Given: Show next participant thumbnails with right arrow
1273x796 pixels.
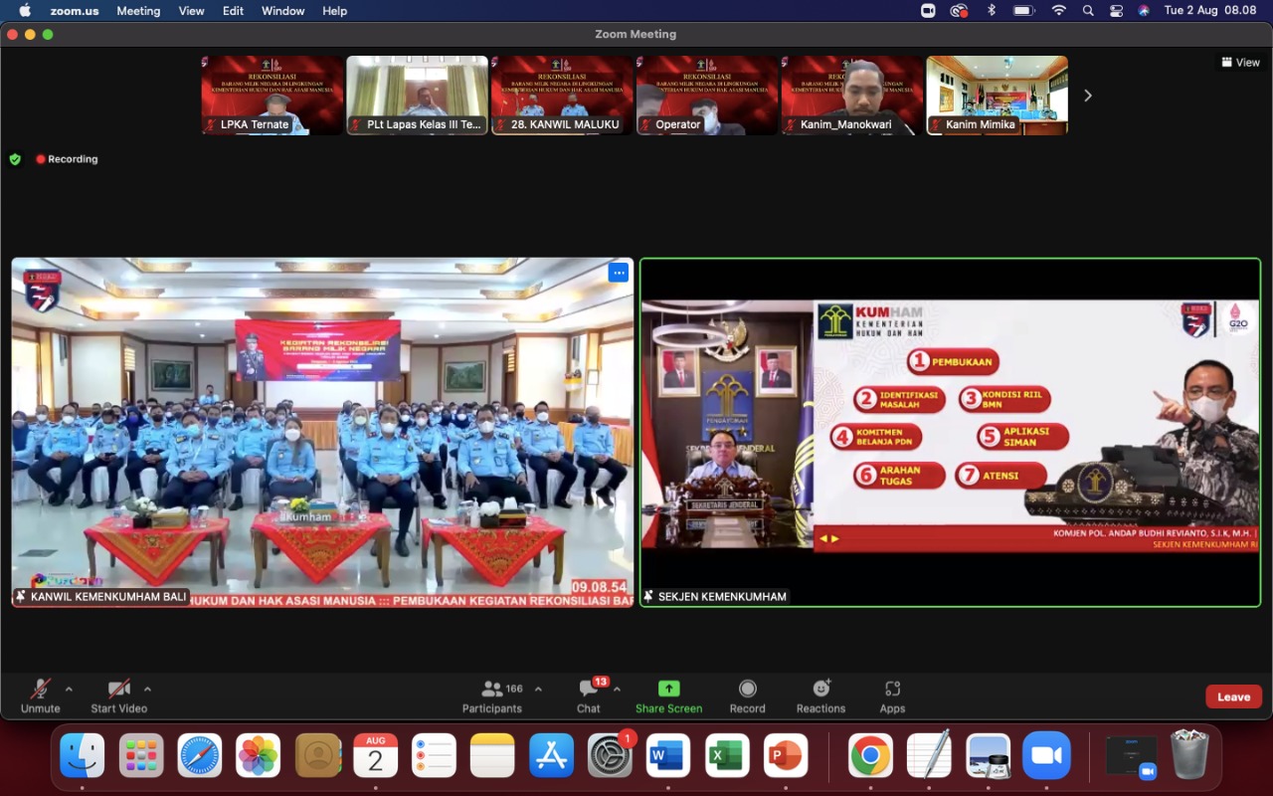Looking at the screenshot, I should (1087, 96).
